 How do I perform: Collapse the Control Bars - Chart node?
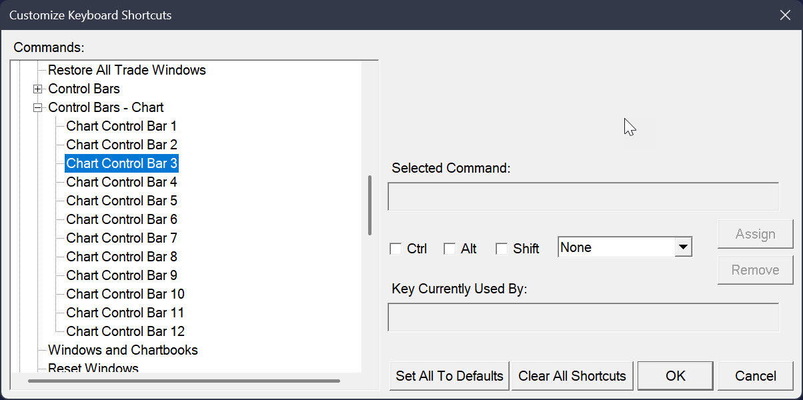(38, 107)
